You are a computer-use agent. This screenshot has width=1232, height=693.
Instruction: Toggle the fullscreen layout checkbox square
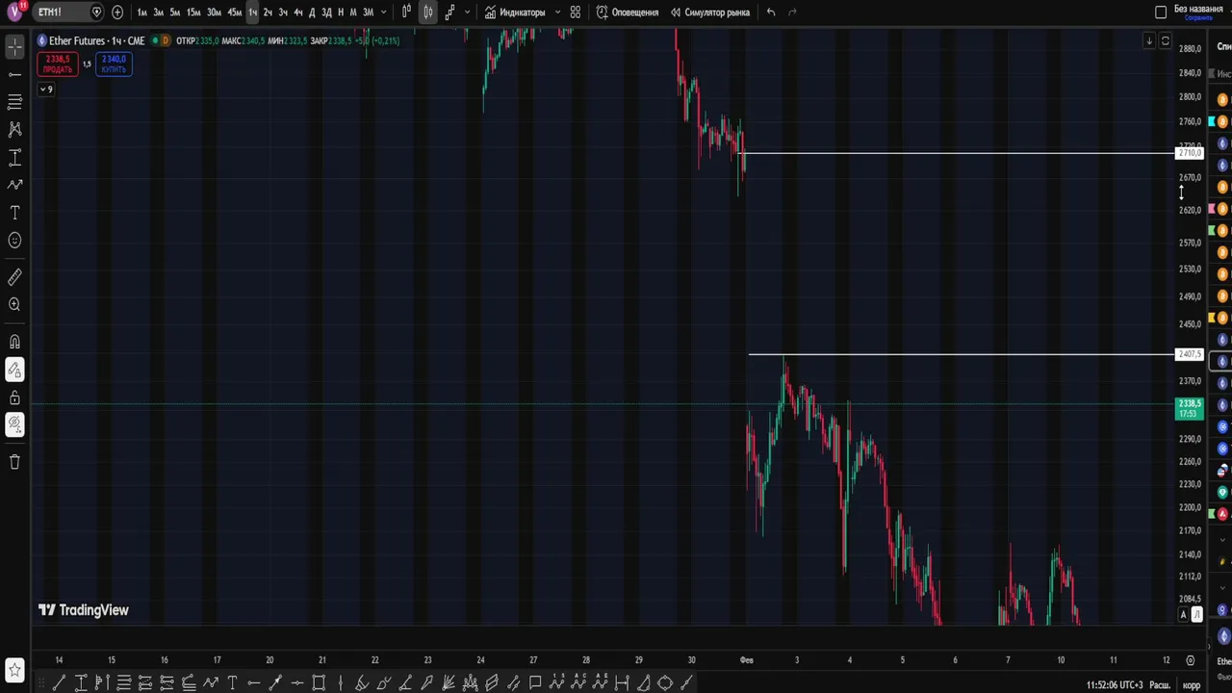tap(1161, 13)
